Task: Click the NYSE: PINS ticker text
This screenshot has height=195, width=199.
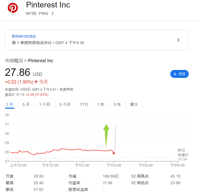Action: pyautogui.click(x=37, y=14)
